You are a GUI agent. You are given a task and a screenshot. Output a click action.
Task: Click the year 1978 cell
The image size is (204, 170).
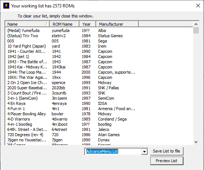coord(86,114)
